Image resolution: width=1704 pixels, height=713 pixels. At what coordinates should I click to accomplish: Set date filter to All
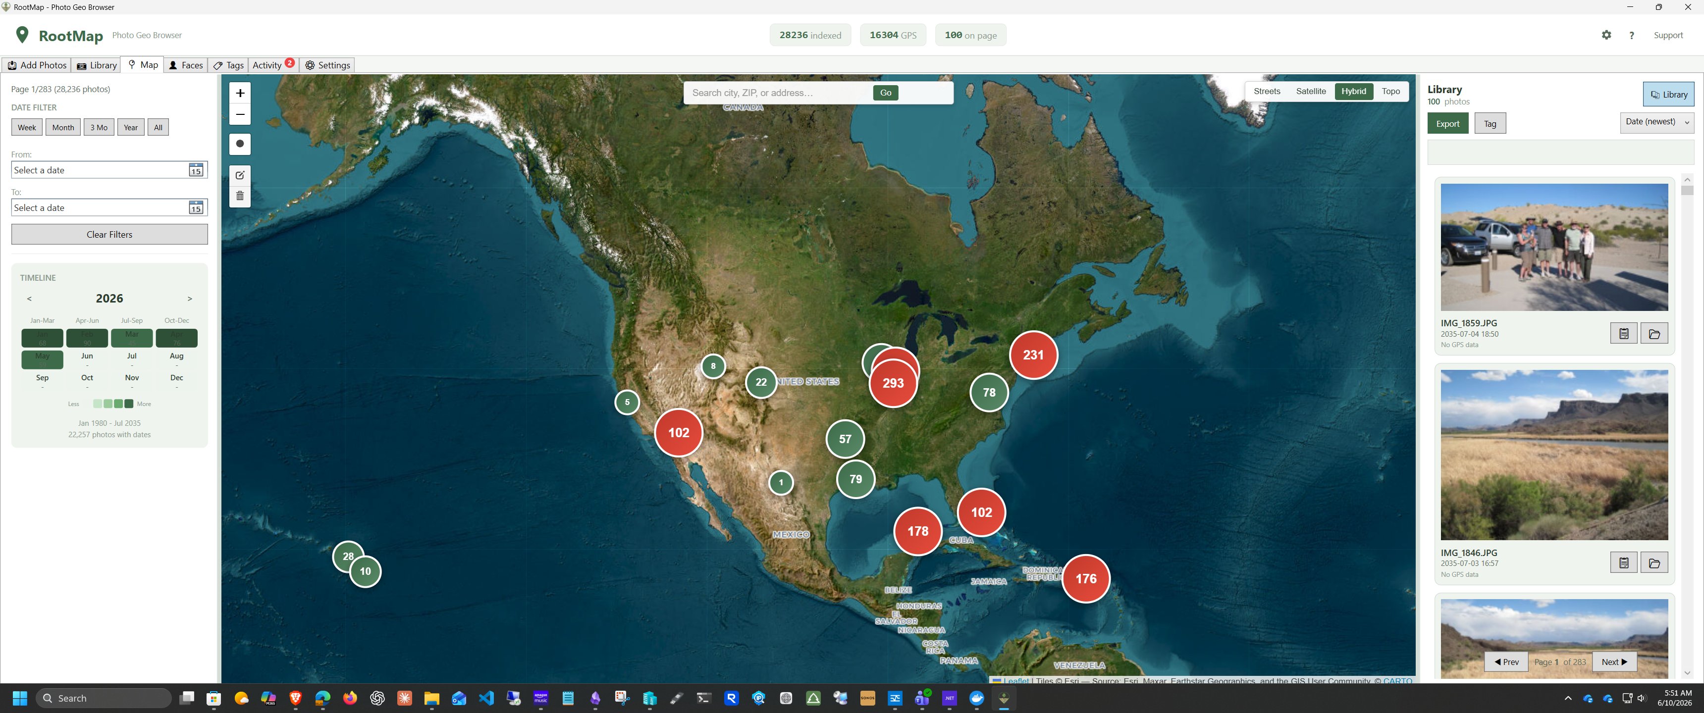[x=158, y=128]
